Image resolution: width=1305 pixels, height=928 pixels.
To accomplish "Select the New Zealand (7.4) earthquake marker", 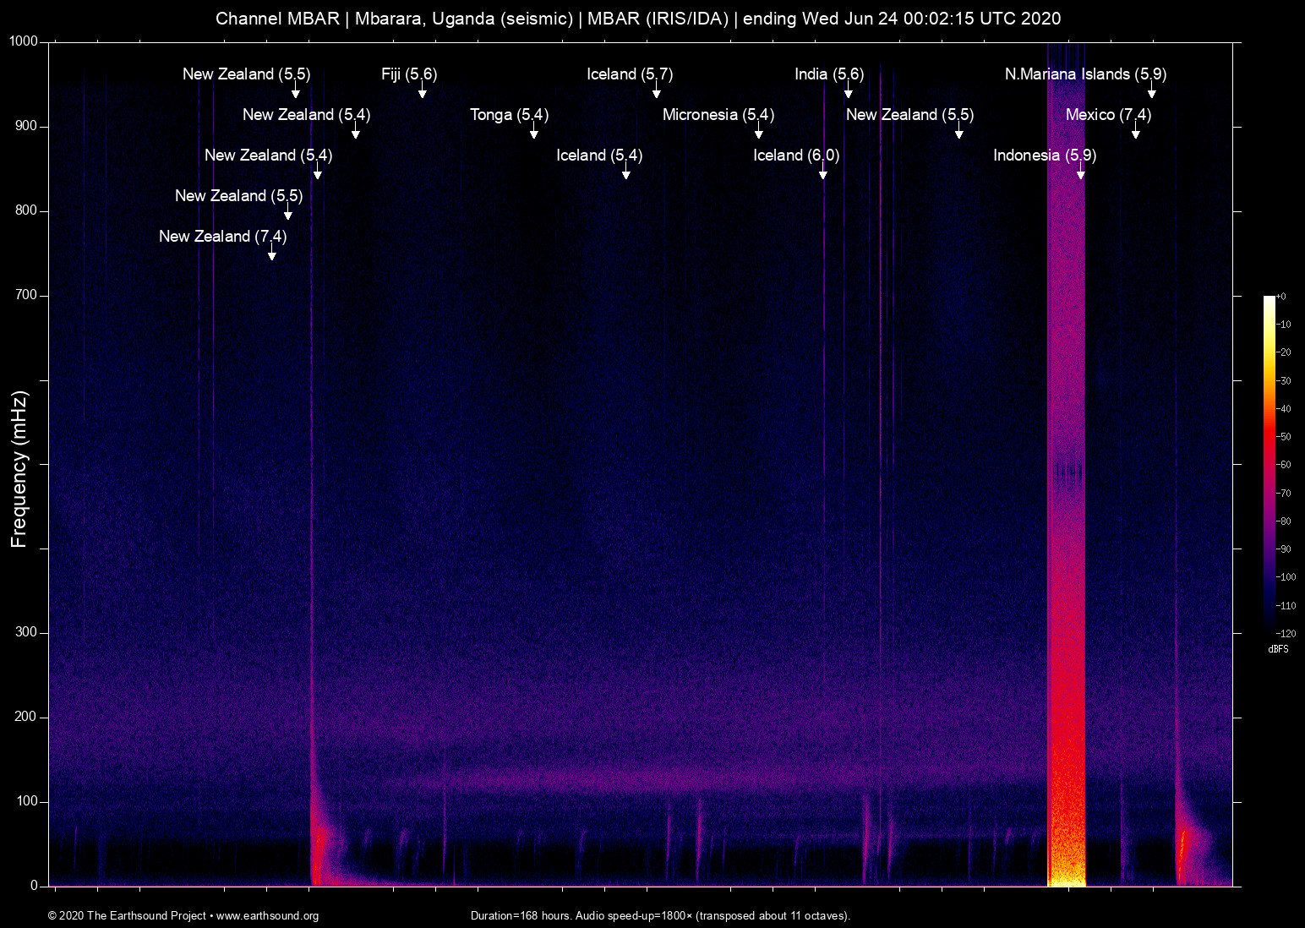I will pyautogui.click(x=222, y=237).
